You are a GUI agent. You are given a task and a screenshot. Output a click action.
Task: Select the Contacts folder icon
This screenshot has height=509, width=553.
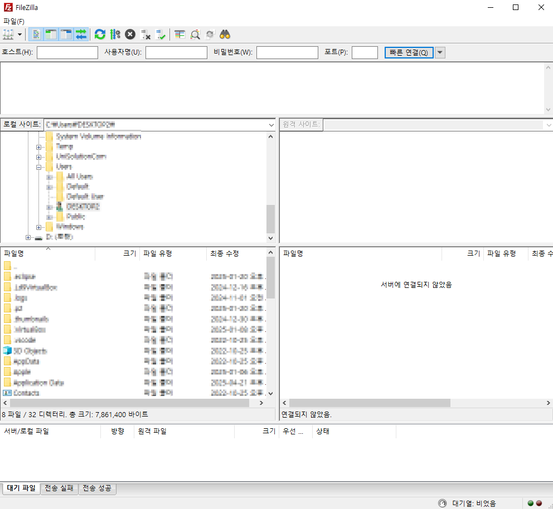click(x=7, y=393)
